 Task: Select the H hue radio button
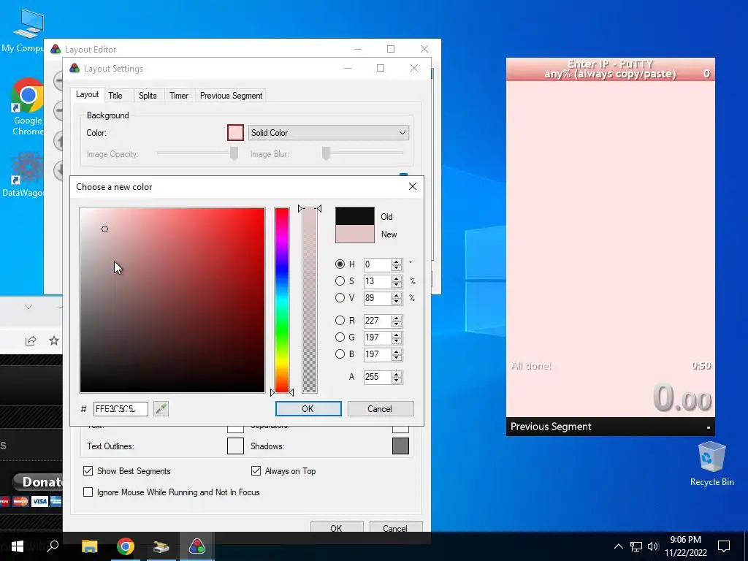[340, 264]
